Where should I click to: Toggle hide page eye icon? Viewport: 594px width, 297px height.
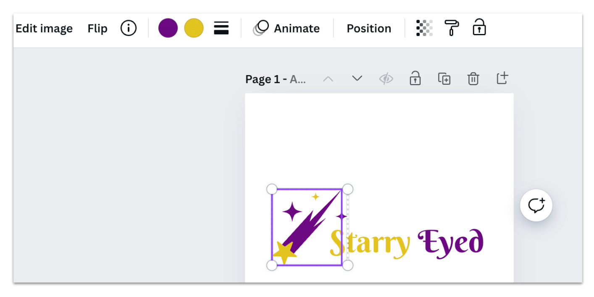pos(386,78)
